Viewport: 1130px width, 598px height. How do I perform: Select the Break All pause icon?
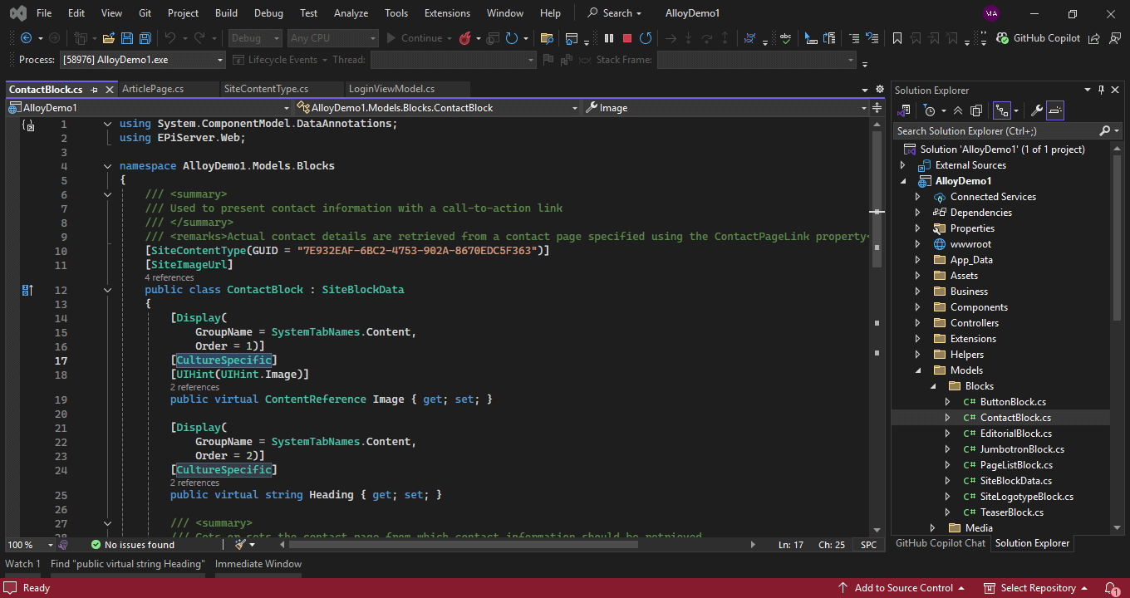(x=609, y=37)
